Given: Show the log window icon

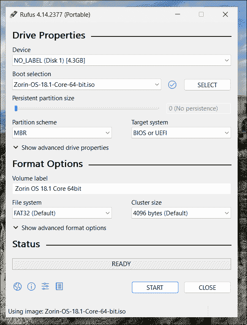Looking at the screenshot, I should pyautogui.click(x=59, y=287).
